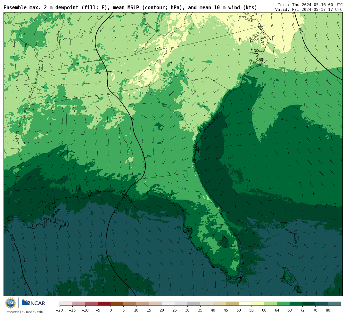
Task: Click the Init: Thu 2024-05-16 00 UTC text
Action: coord(310,4)
